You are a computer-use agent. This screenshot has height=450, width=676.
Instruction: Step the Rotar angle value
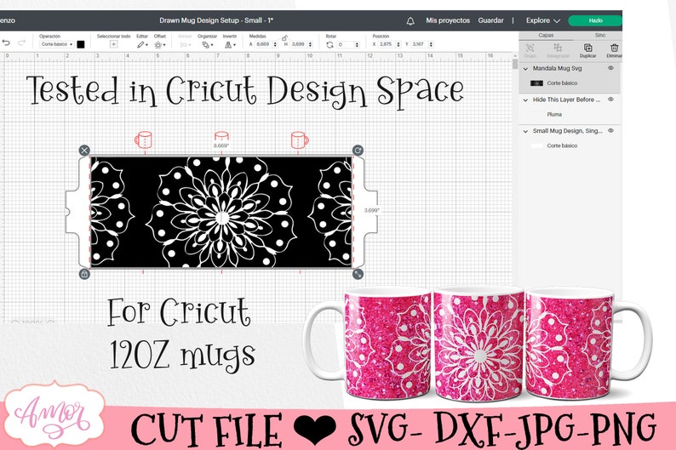357,44
